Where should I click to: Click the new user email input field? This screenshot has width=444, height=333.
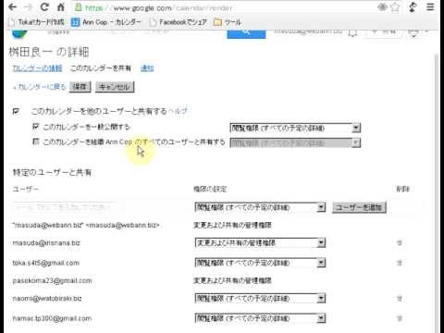(x=63, y=207)
